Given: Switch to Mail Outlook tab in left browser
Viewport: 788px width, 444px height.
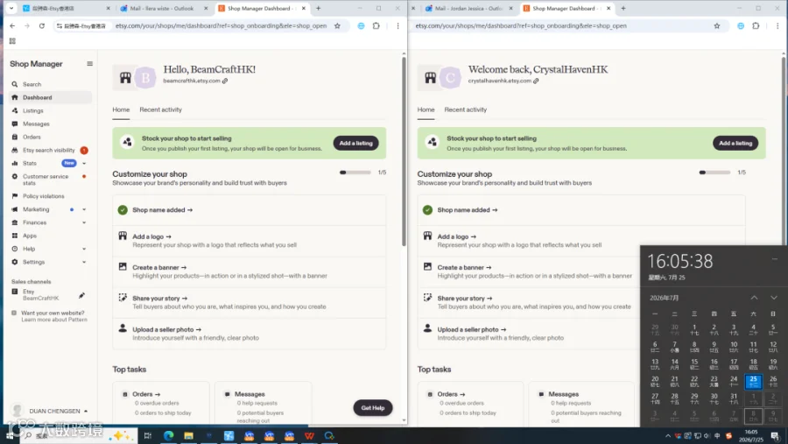Looking at the screenshot, I should pos(164,8).
